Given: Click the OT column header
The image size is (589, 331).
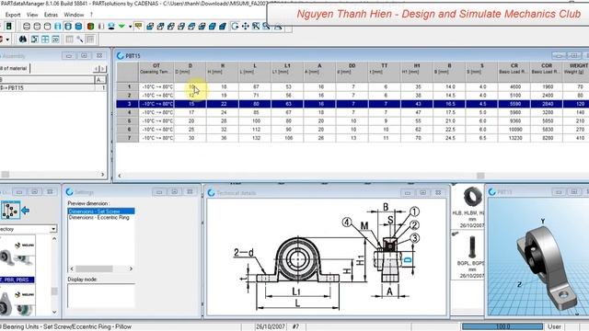Looking at the screenshot, I should click(156, 72).
